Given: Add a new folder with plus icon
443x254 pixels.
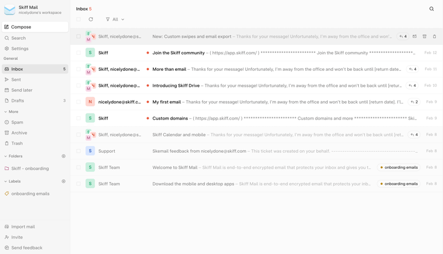Looking at the screenshot, I should tap(64, 156).
